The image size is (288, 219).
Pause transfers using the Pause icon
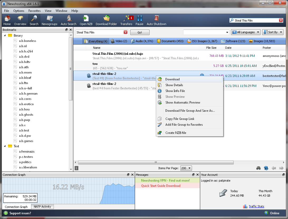[x=140, y=20]
